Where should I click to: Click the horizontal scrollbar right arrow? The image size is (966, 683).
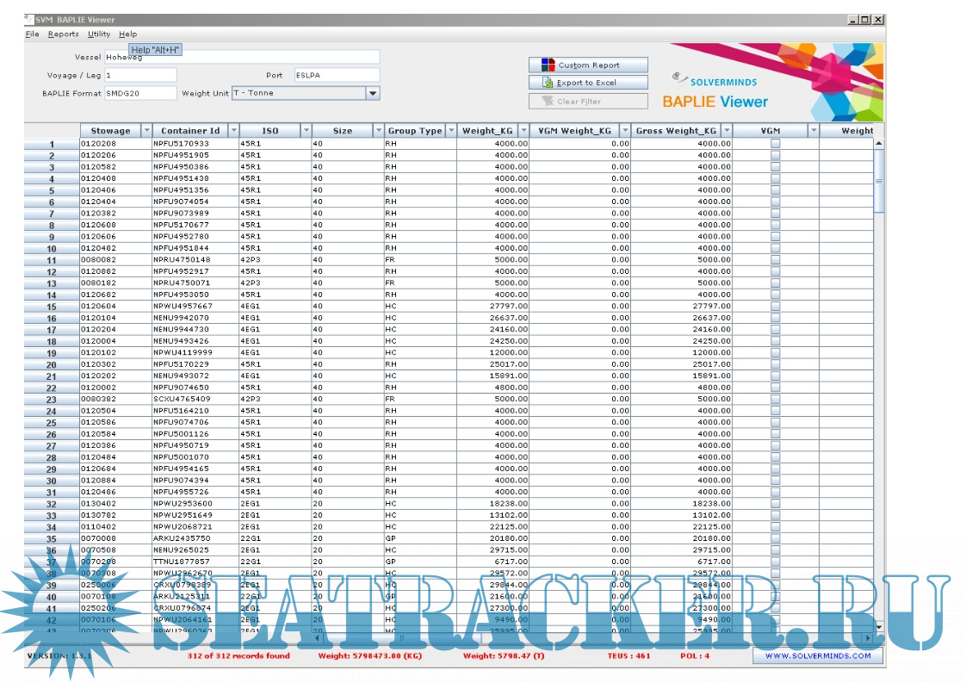pyautogui.click(x=867, y=637)
